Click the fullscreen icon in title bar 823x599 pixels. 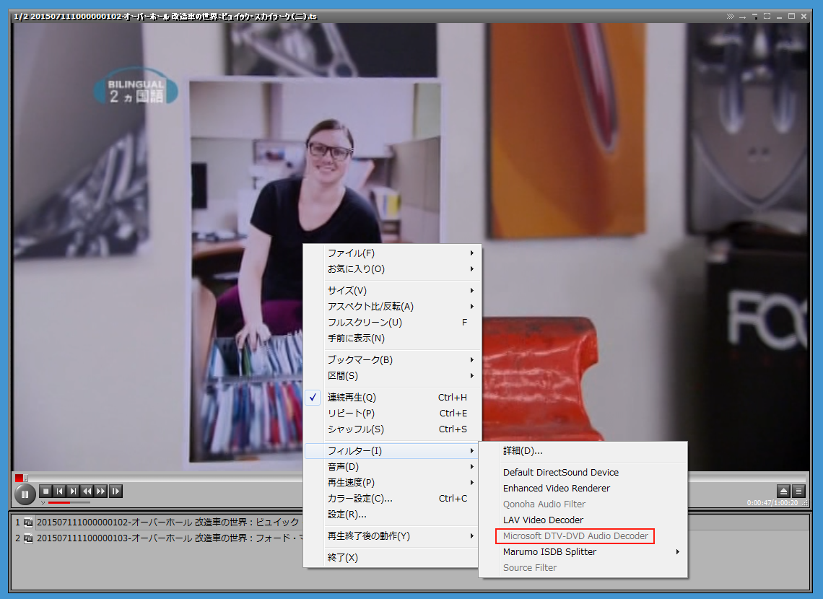point(767,16)
